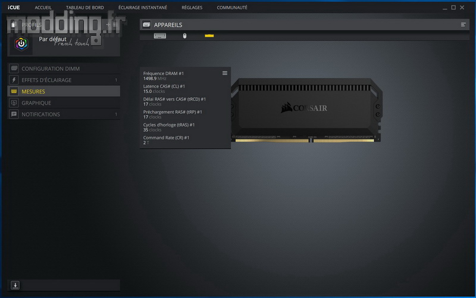Open the Notifications section
The height and width of the screenshot is (298, 476).
[x=64, y=114]
